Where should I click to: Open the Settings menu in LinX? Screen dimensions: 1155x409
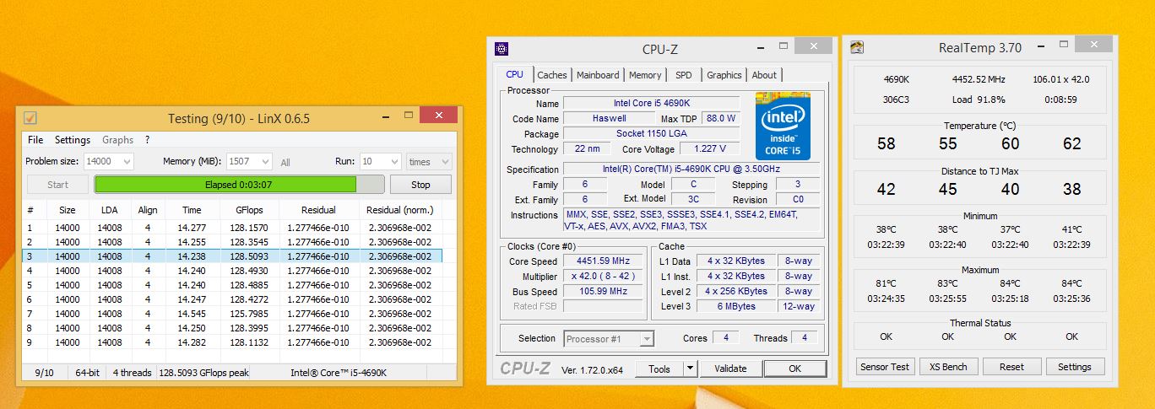(73, 140)
